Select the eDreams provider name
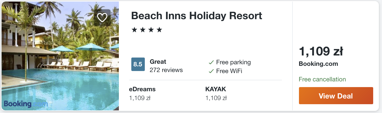The image size is (382, 113). click(x=142, y=89)
